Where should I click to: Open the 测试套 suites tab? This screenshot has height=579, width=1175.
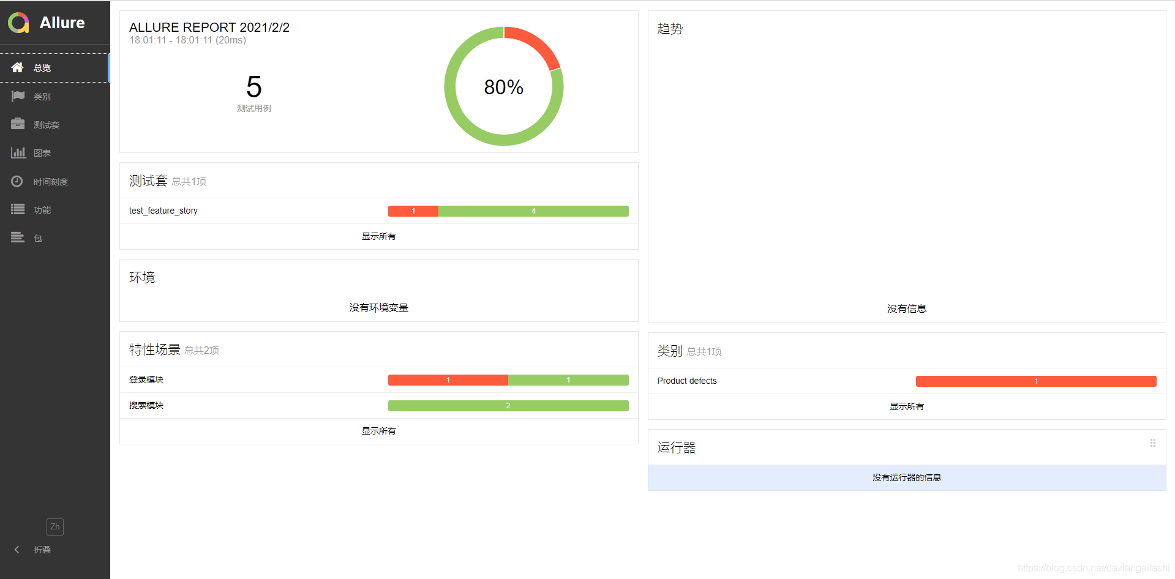[x=54, y=125]
